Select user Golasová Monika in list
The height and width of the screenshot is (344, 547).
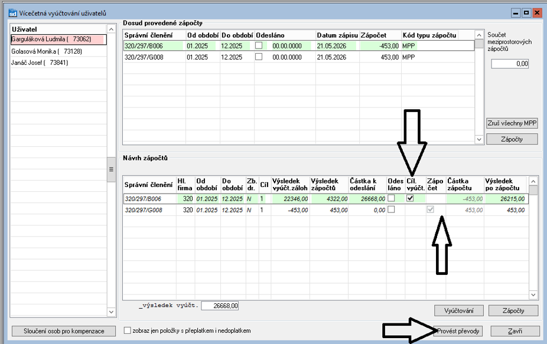47,51
